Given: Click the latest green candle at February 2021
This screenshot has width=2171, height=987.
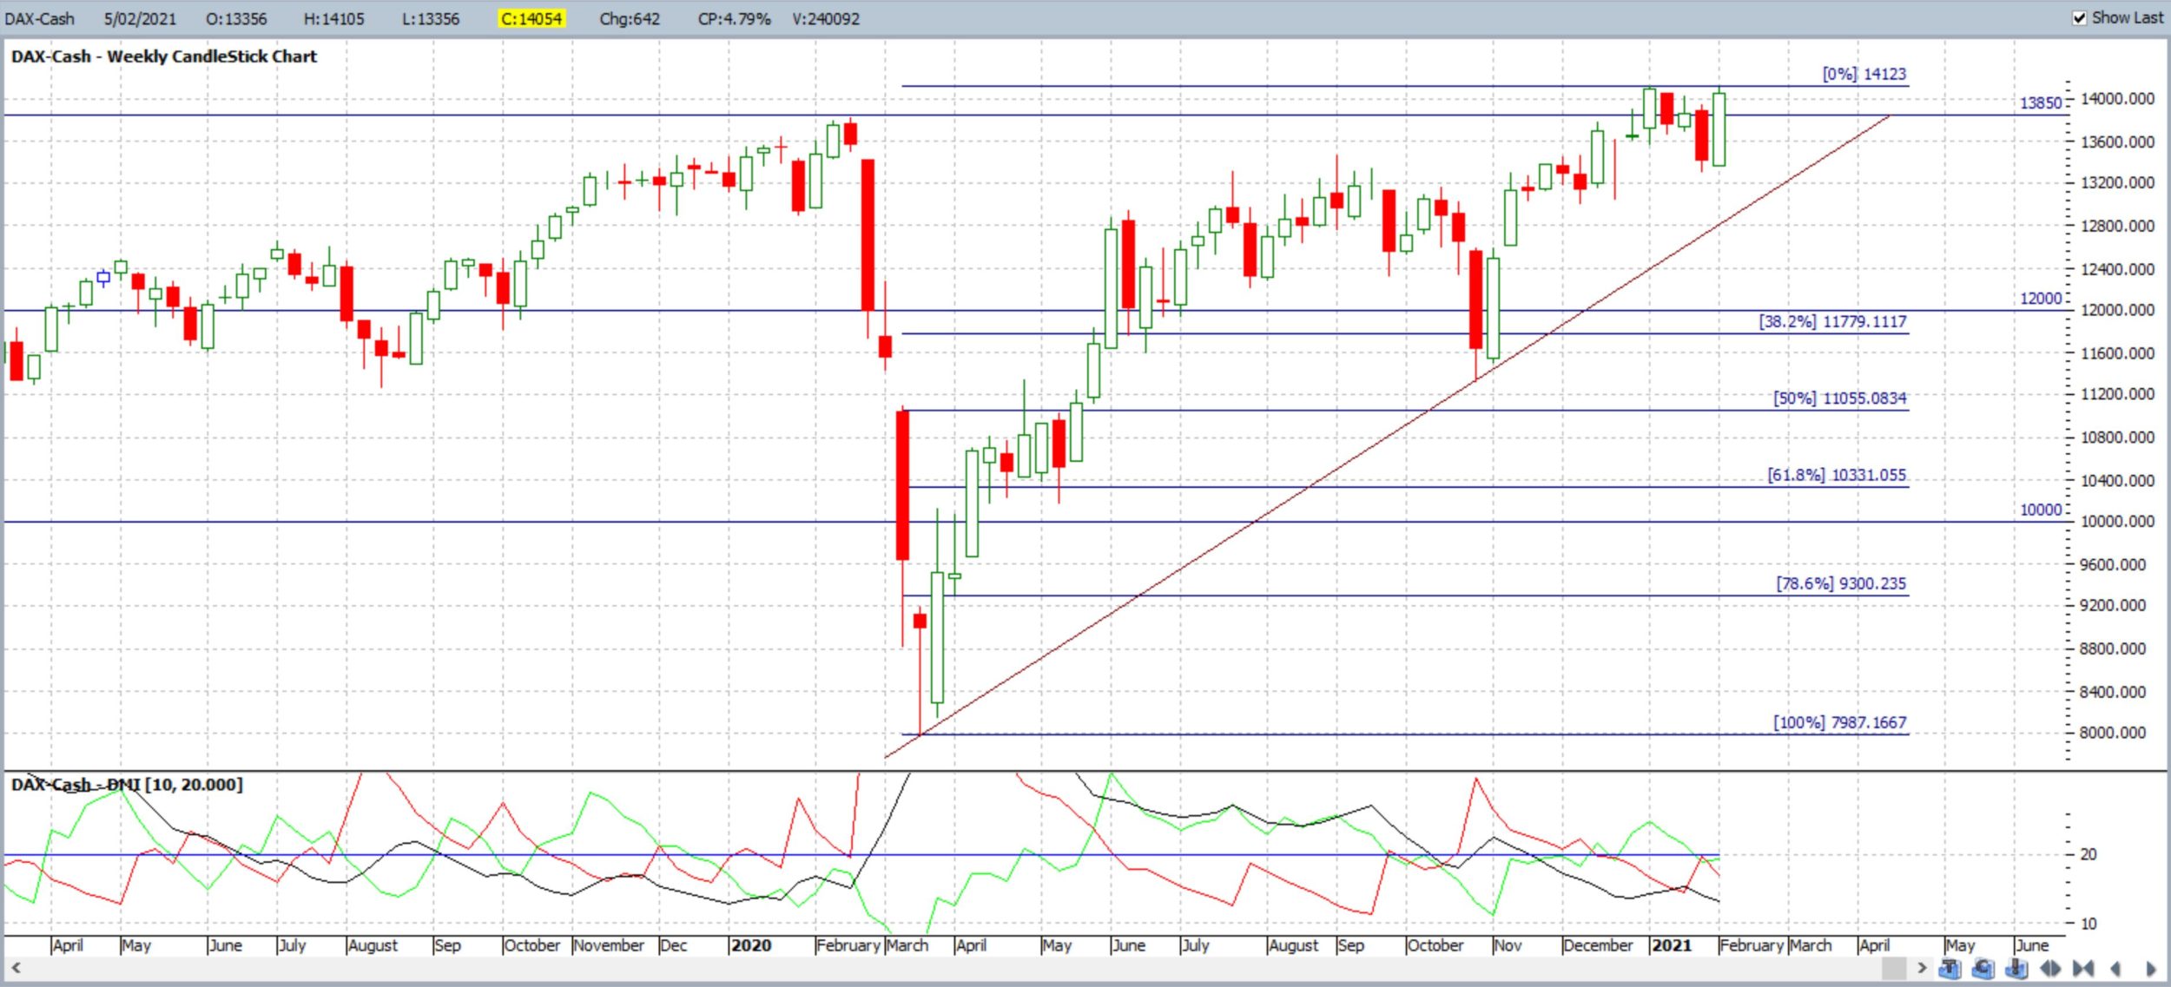Looking at the screenshot, I should coord(1719,129).
